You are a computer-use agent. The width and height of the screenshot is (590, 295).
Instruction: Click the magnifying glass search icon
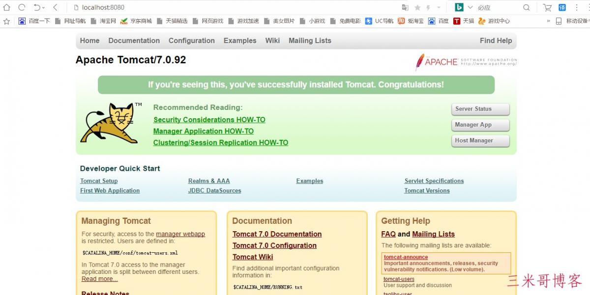tap(527, 7)
